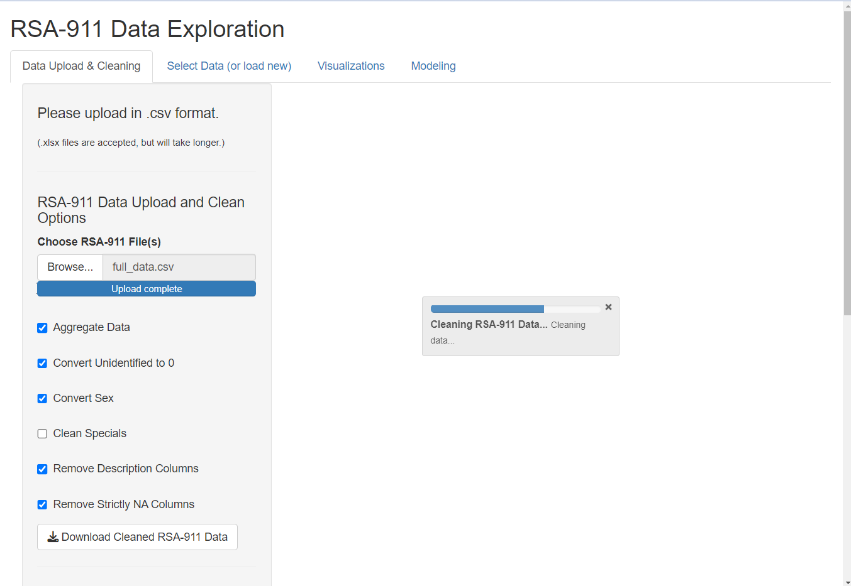
Task: Switch to Select Data (or load new) tab
Action: click(x=229, y=66)
